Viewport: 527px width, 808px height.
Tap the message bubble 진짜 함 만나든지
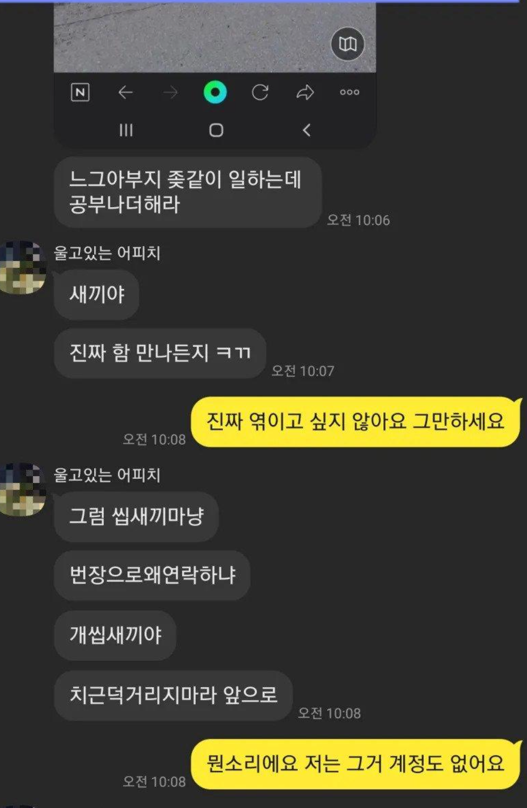[x=160, y=353]
